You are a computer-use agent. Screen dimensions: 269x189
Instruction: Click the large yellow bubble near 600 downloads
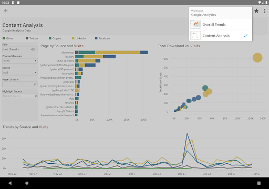(257, 58)
